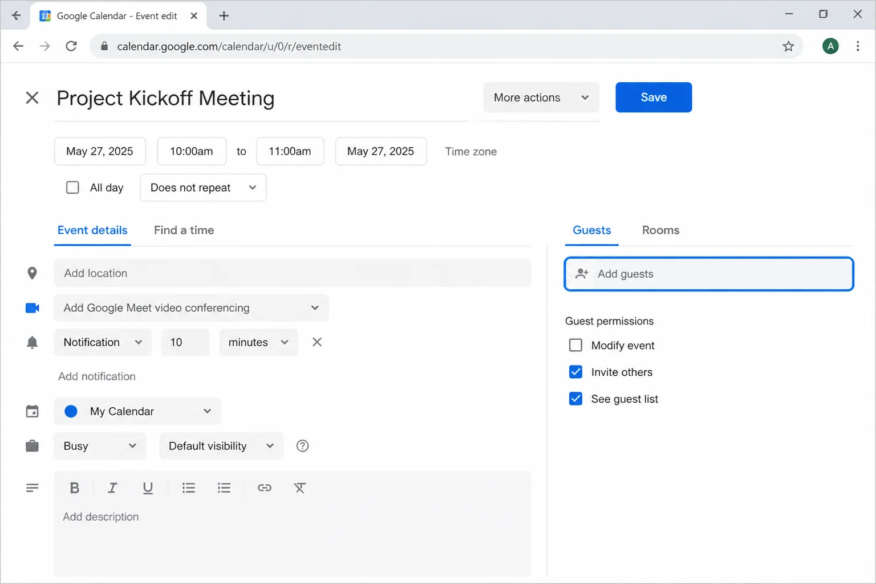Go back using browser back arrow
The image size is (876, 584).
(18, 46)
